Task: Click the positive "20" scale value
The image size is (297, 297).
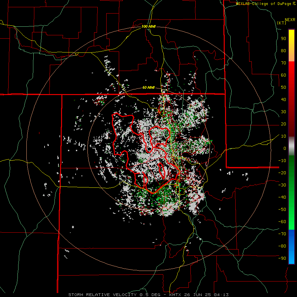Action: coord(283,124)
